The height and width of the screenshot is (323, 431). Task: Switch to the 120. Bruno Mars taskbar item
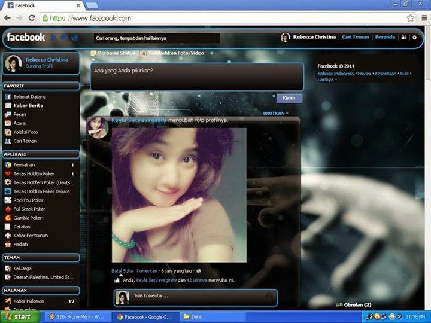pyautogui.click(x=77, y=317)
